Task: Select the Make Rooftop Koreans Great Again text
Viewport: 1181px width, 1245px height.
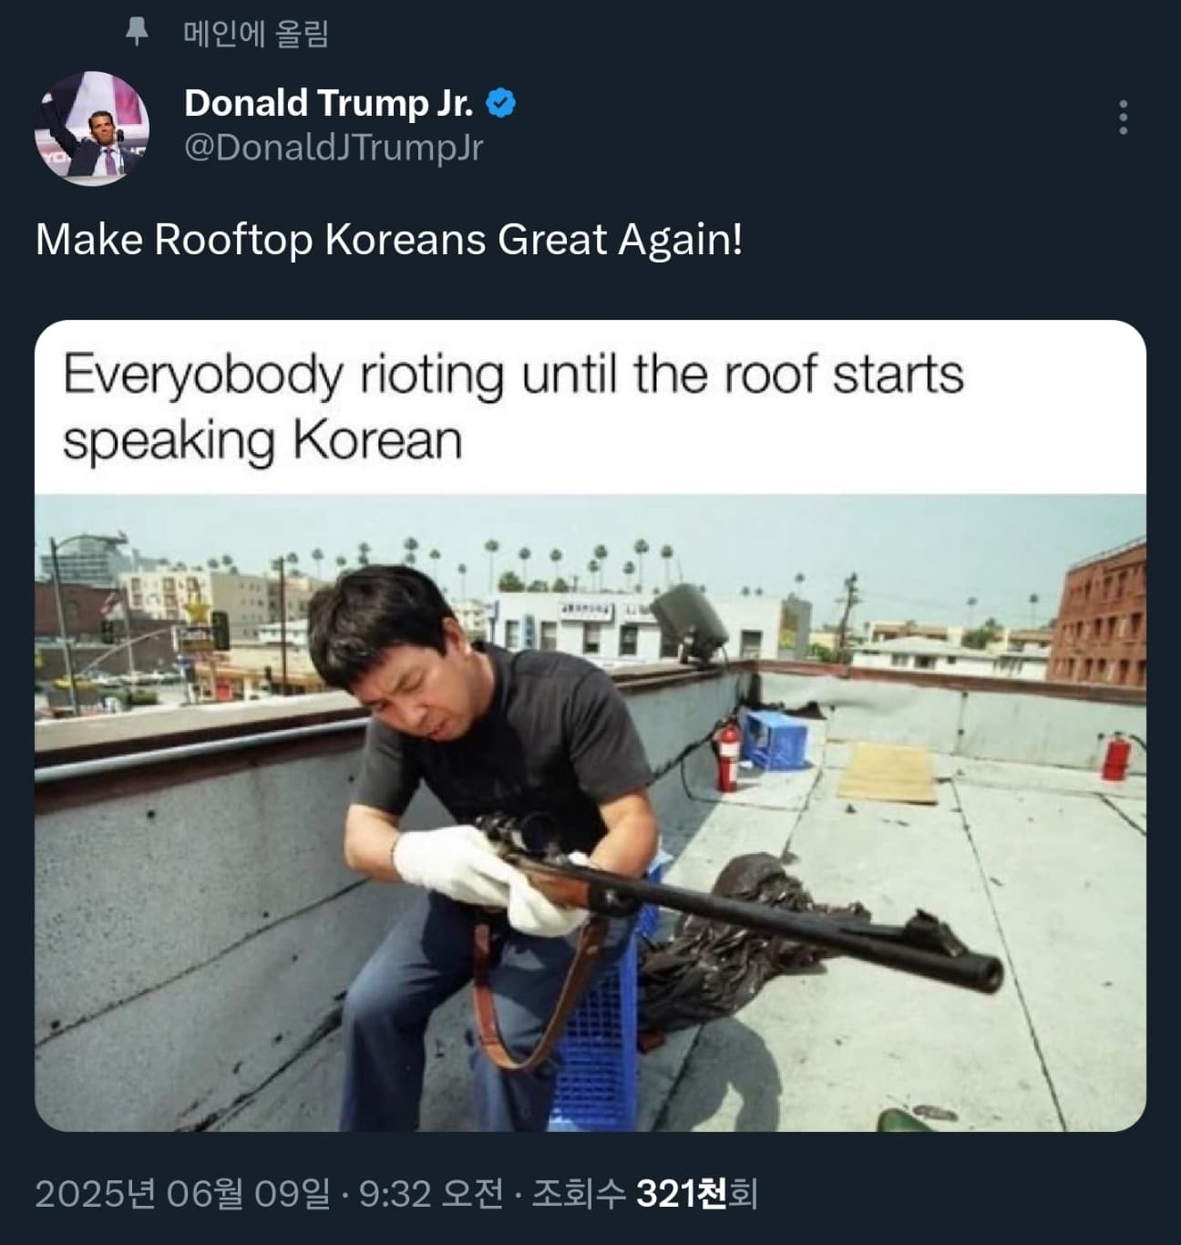Action: [x=389, y=240]
